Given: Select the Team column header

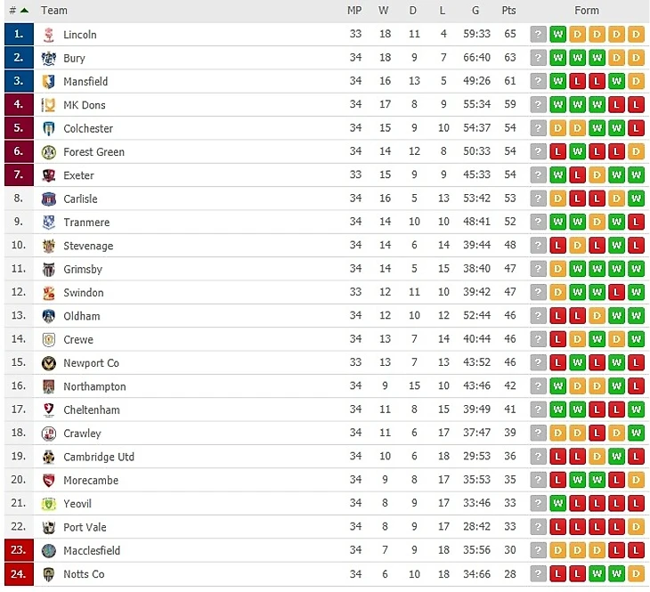Looking at the screenshot, I should (54, 11).
